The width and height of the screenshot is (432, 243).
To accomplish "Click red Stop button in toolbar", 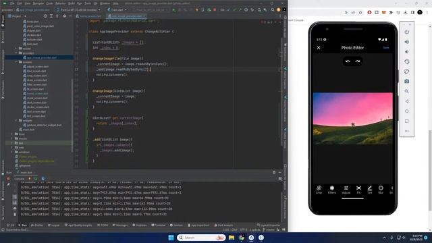I will click(x=215, y=9).
